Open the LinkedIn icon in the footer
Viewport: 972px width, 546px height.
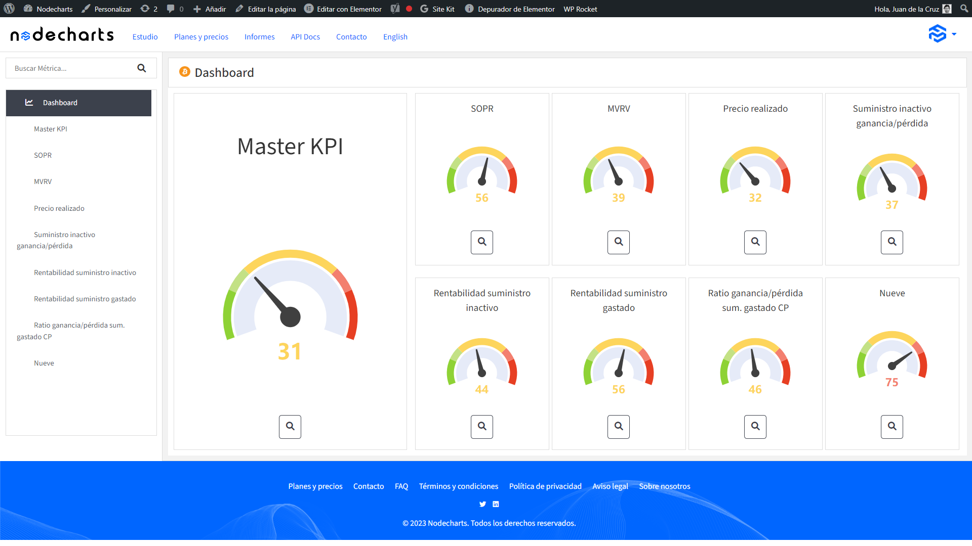[496, 504]
